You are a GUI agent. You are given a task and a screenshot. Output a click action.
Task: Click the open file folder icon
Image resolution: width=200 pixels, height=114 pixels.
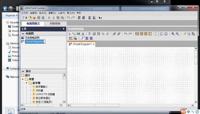click(x=34, y=18)
